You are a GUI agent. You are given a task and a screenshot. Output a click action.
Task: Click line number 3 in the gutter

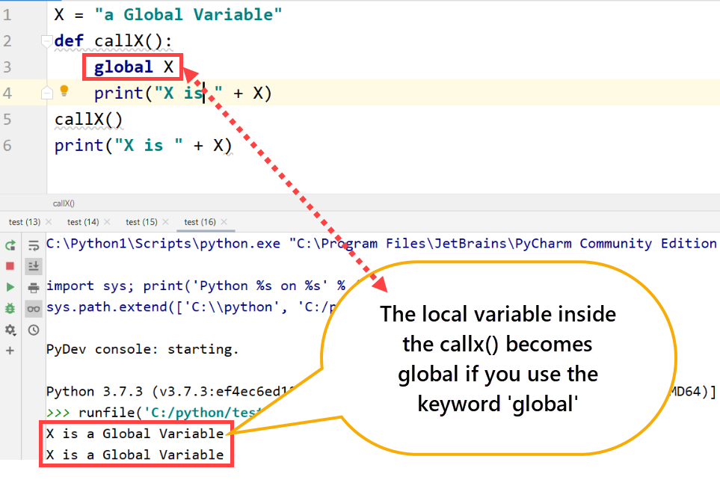pyautogui.click(x=7, y=67)
